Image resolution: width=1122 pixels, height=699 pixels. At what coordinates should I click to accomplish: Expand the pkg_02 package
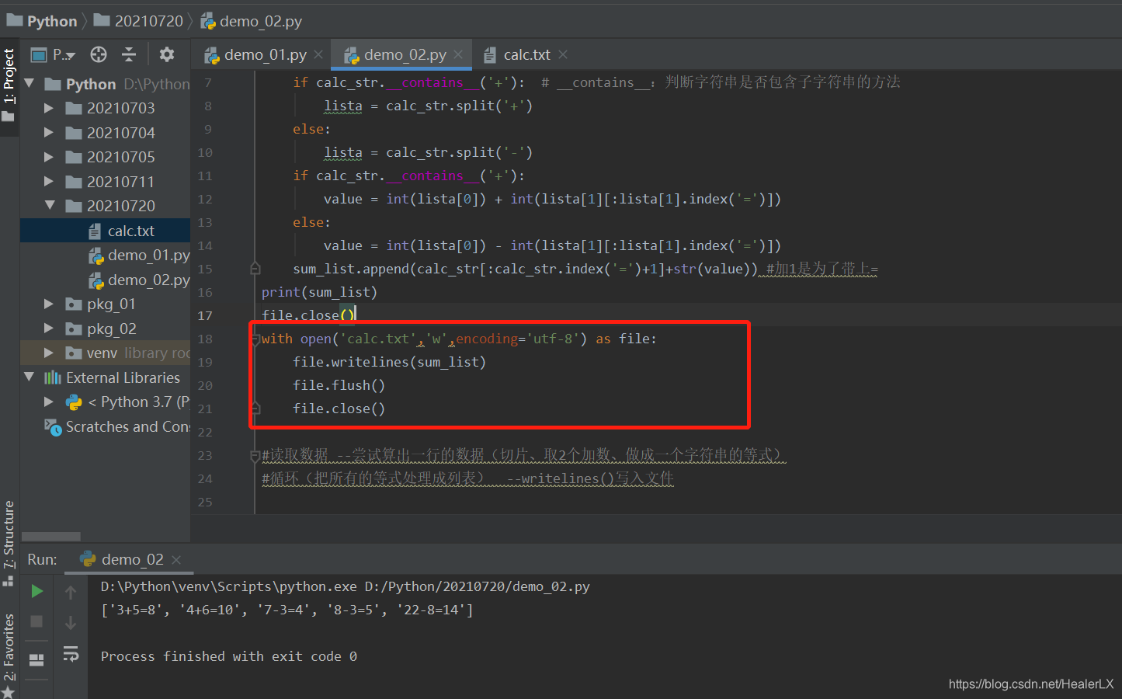click(x=49, y=329)
